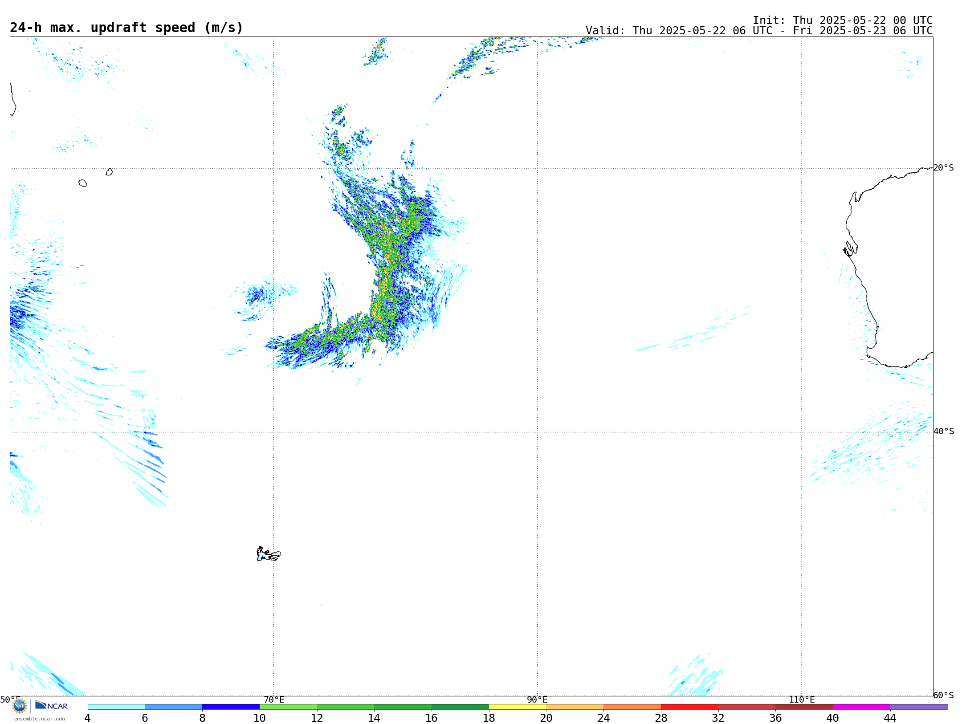Click the colorbar tick label 10
Screen dimensions: 962x724
pos(260,718)
